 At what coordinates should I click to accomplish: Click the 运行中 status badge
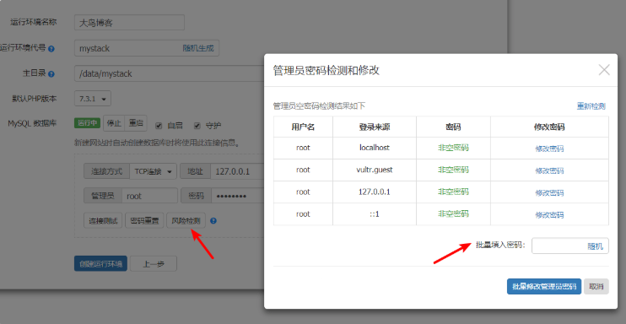point(87,123)
